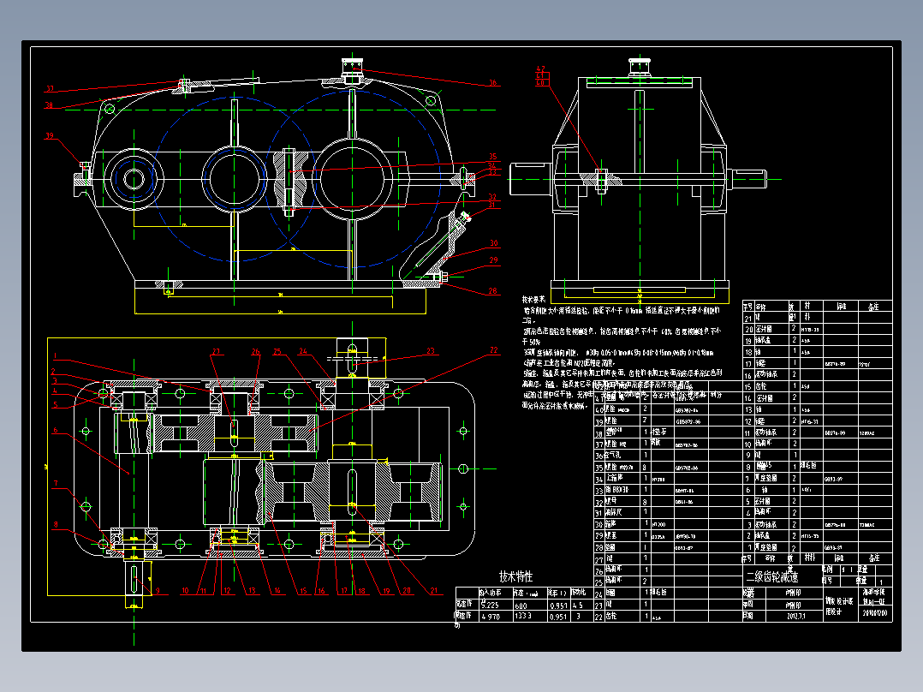This screenshot has height=692, width=923.
Task: Click callout number 28 near drain plug
Action: pyautogui.click(x=492, y=291)
